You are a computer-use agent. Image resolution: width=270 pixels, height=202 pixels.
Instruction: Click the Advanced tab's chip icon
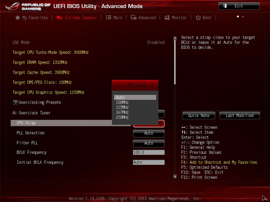(133, 18)
